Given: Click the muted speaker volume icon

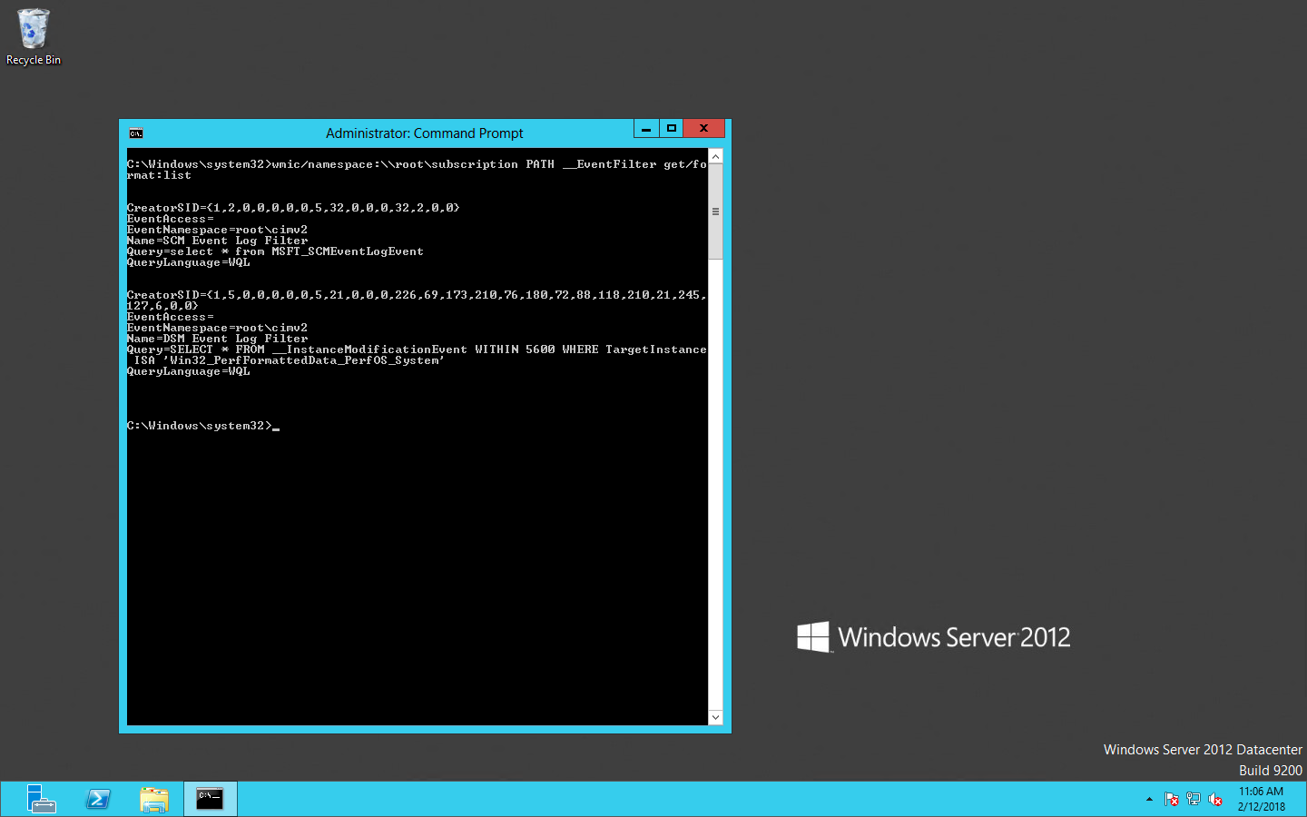Looking at the screenshot, I should 1215,799.
